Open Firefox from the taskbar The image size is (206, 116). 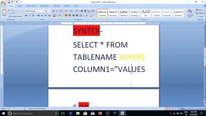pyautogui.click(x=100, y=113)
